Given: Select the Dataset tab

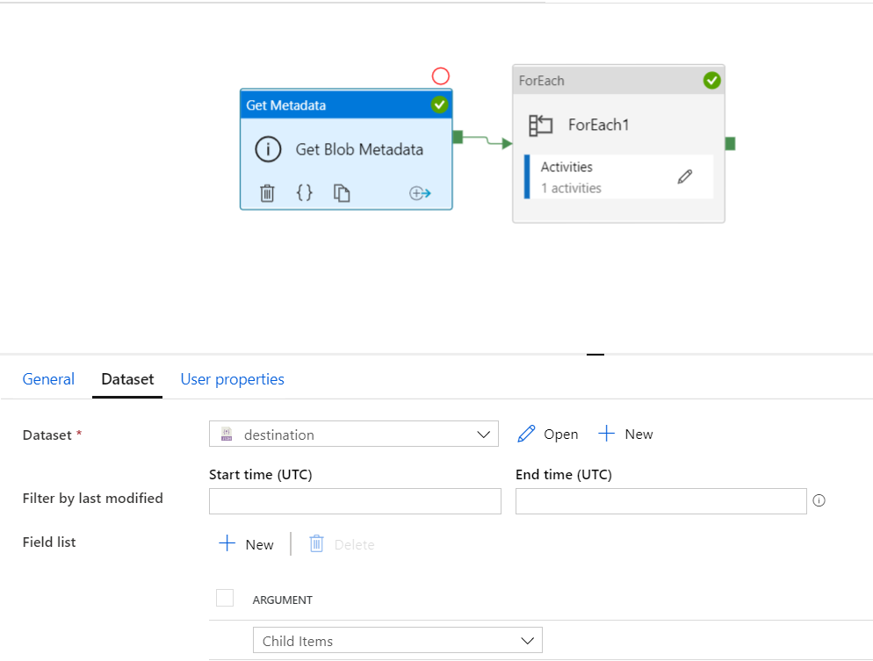Looking at the screenshot, I should [127, 379].
